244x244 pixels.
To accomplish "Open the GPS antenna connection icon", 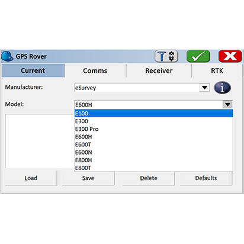I will [x=166, y=56].
